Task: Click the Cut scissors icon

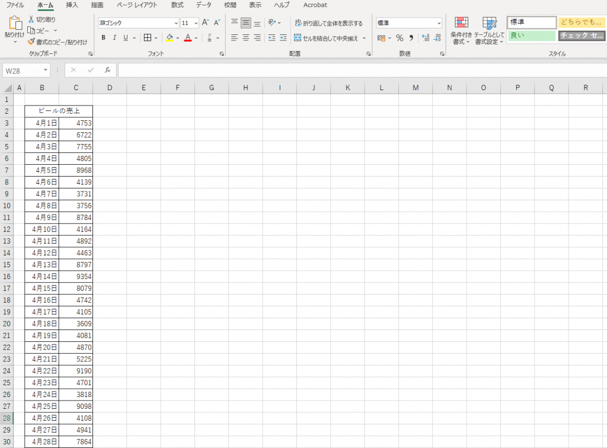Action: click(x=31, y=19)
